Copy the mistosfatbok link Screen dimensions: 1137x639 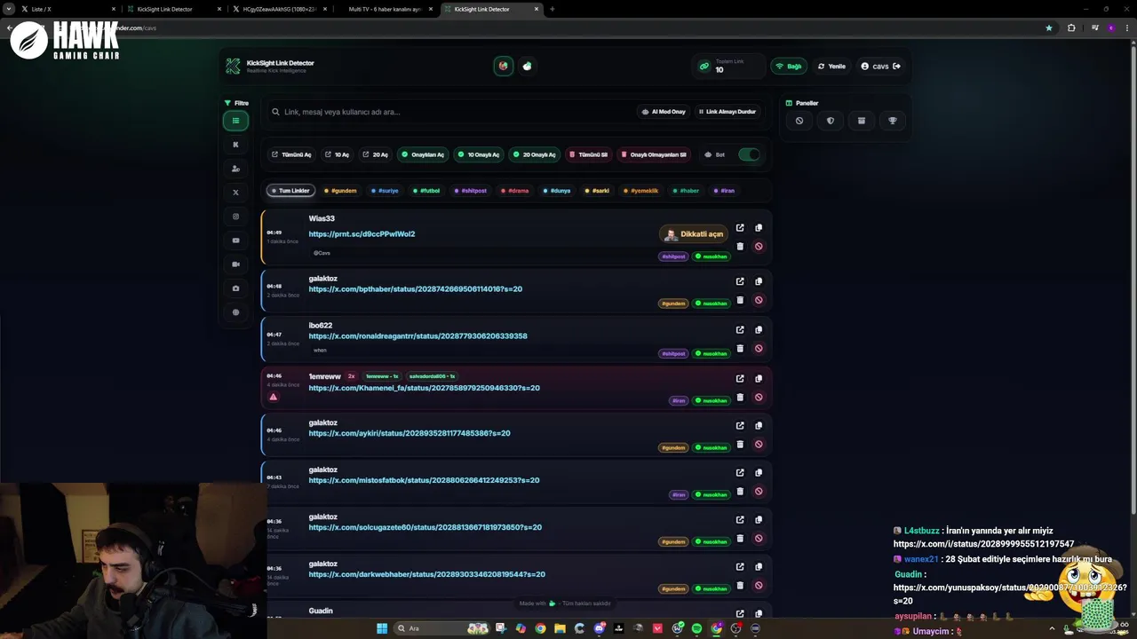(759, 473)
